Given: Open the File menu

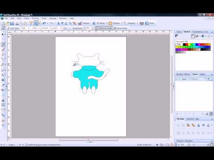Looking at the screenshot, I should (6, 18).
